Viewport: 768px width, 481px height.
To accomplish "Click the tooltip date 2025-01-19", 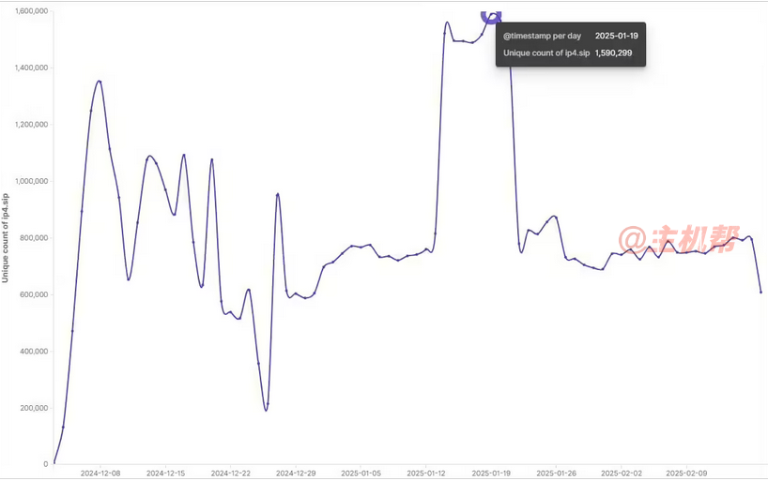I will pyautogui.click(x=617, y=36).
